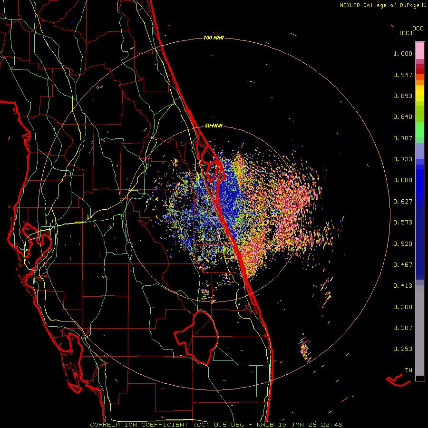Click the 0.573 scale value
Viewport: 428px width, 428px height.
(403, 223)
